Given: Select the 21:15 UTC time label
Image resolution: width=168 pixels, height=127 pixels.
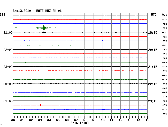Looking at the screenshot, I should pyautogui.click(x=153, y=67).
